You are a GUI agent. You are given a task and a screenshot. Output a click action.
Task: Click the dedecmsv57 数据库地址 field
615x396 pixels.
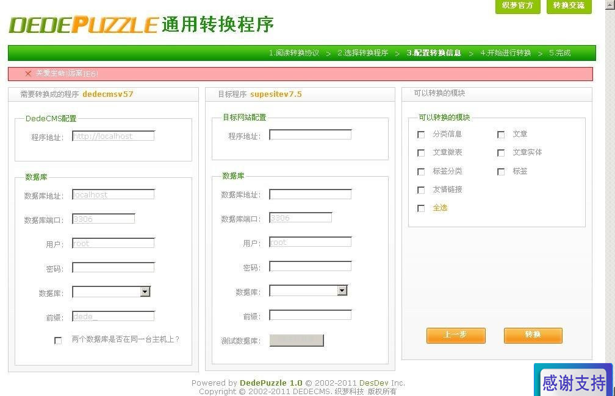[113, 194]
